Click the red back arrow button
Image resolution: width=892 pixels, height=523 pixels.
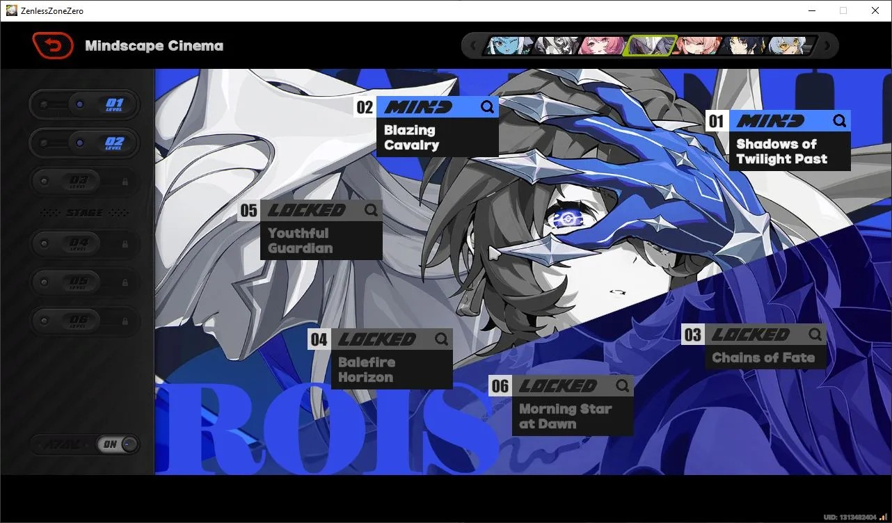[x=53, y=46]
